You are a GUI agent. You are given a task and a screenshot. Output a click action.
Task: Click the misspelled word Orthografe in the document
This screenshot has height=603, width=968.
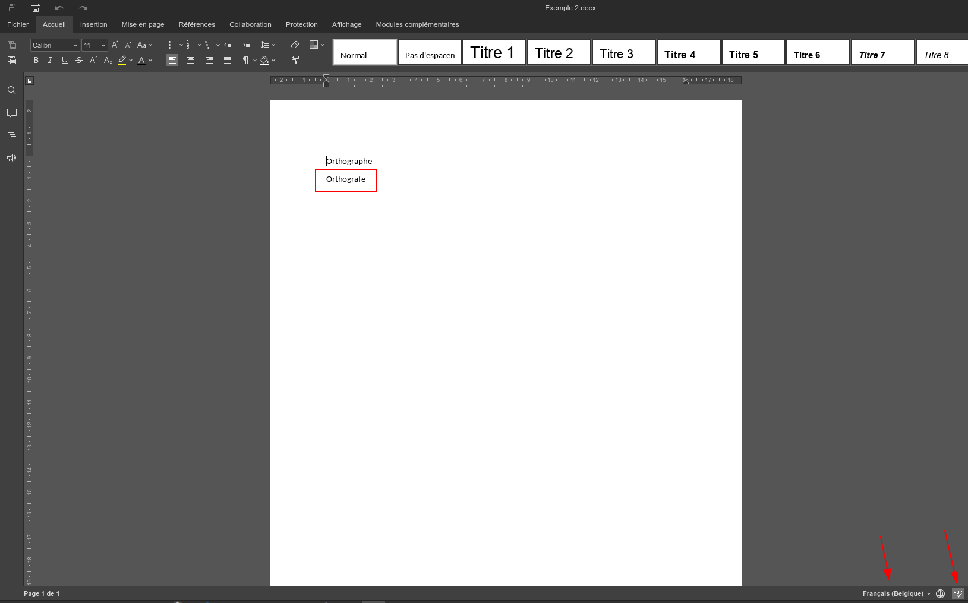[x=346, y=179]
